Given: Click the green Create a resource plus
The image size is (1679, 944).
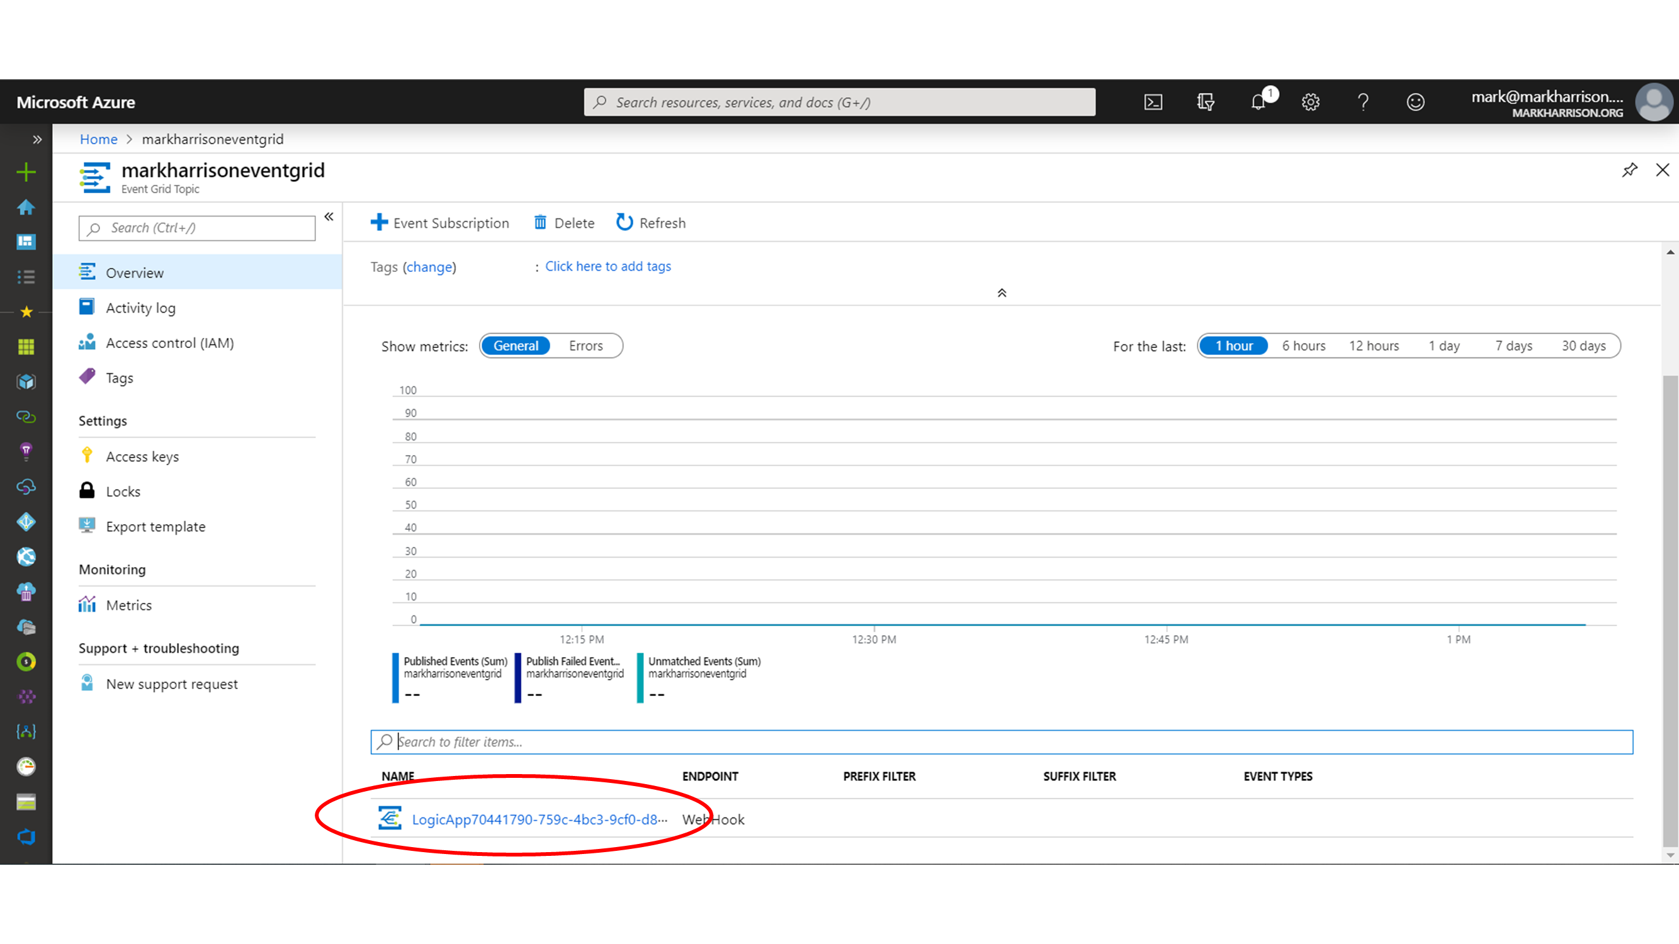Looking at the screenshot, I should (26, 172).
